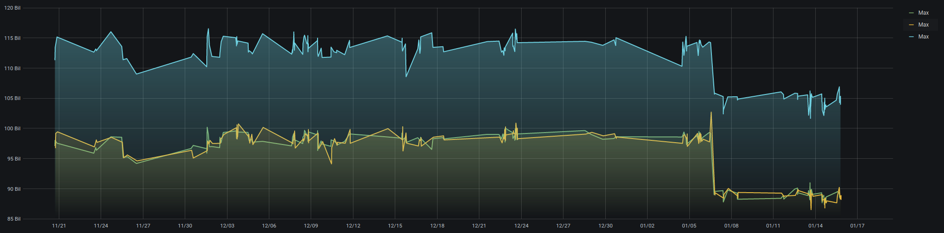Screen dimensions: 944x233
Task: Click the 12/27 date tick label
Action: tap(563, 226)
